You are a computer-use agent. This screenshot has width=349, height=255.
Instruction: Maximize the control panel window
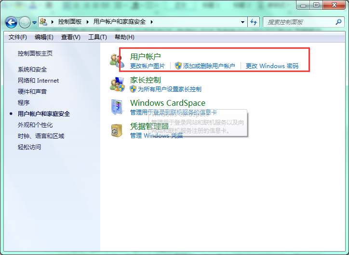coord(316,5)
